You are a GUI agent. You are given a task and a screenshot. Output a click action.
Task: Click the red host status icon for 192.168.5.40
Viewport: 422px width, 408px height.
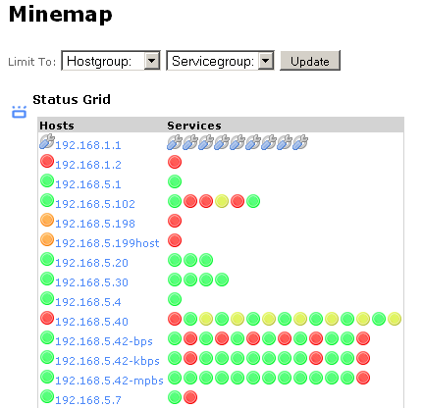tap(47, 318)
